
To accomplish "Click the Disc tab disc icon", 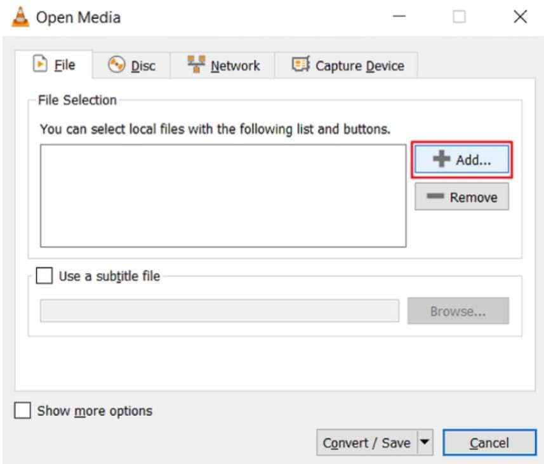I will (x=116, y=65).
